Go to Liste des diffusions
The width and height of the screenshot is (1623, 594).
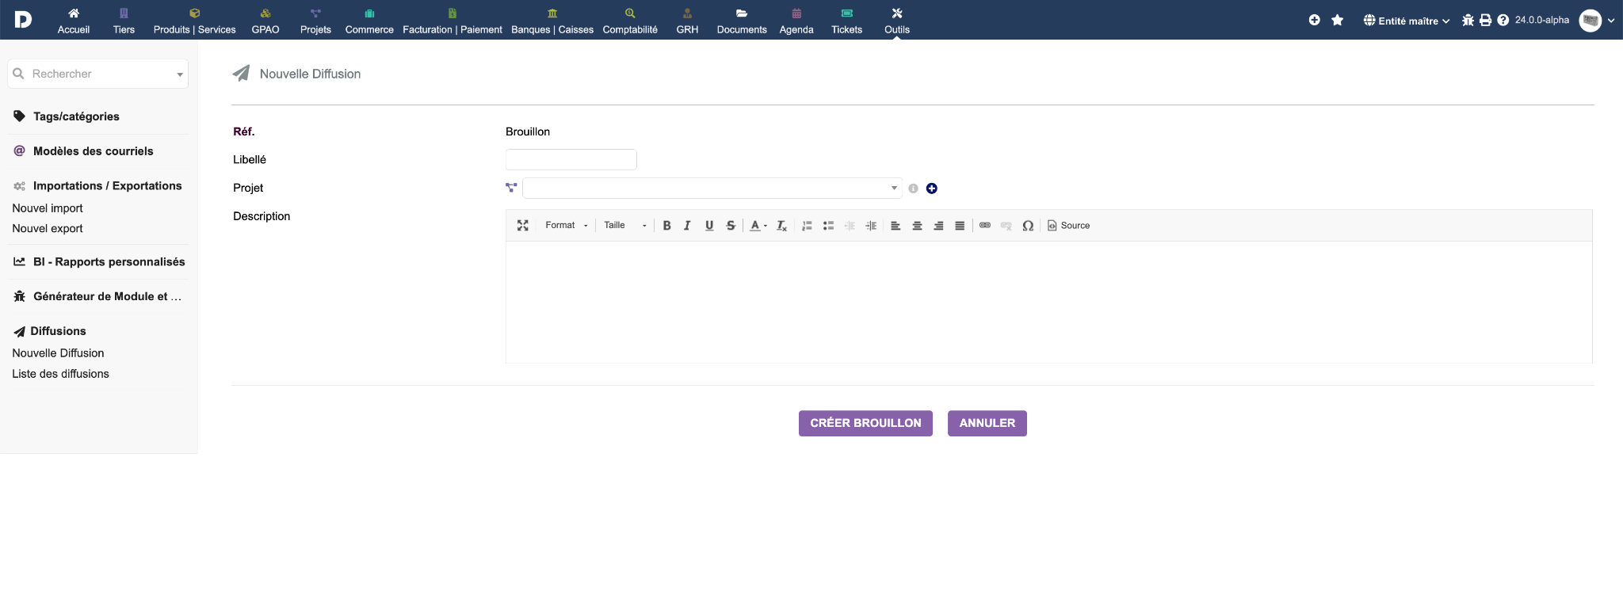(x=60, y=374)
